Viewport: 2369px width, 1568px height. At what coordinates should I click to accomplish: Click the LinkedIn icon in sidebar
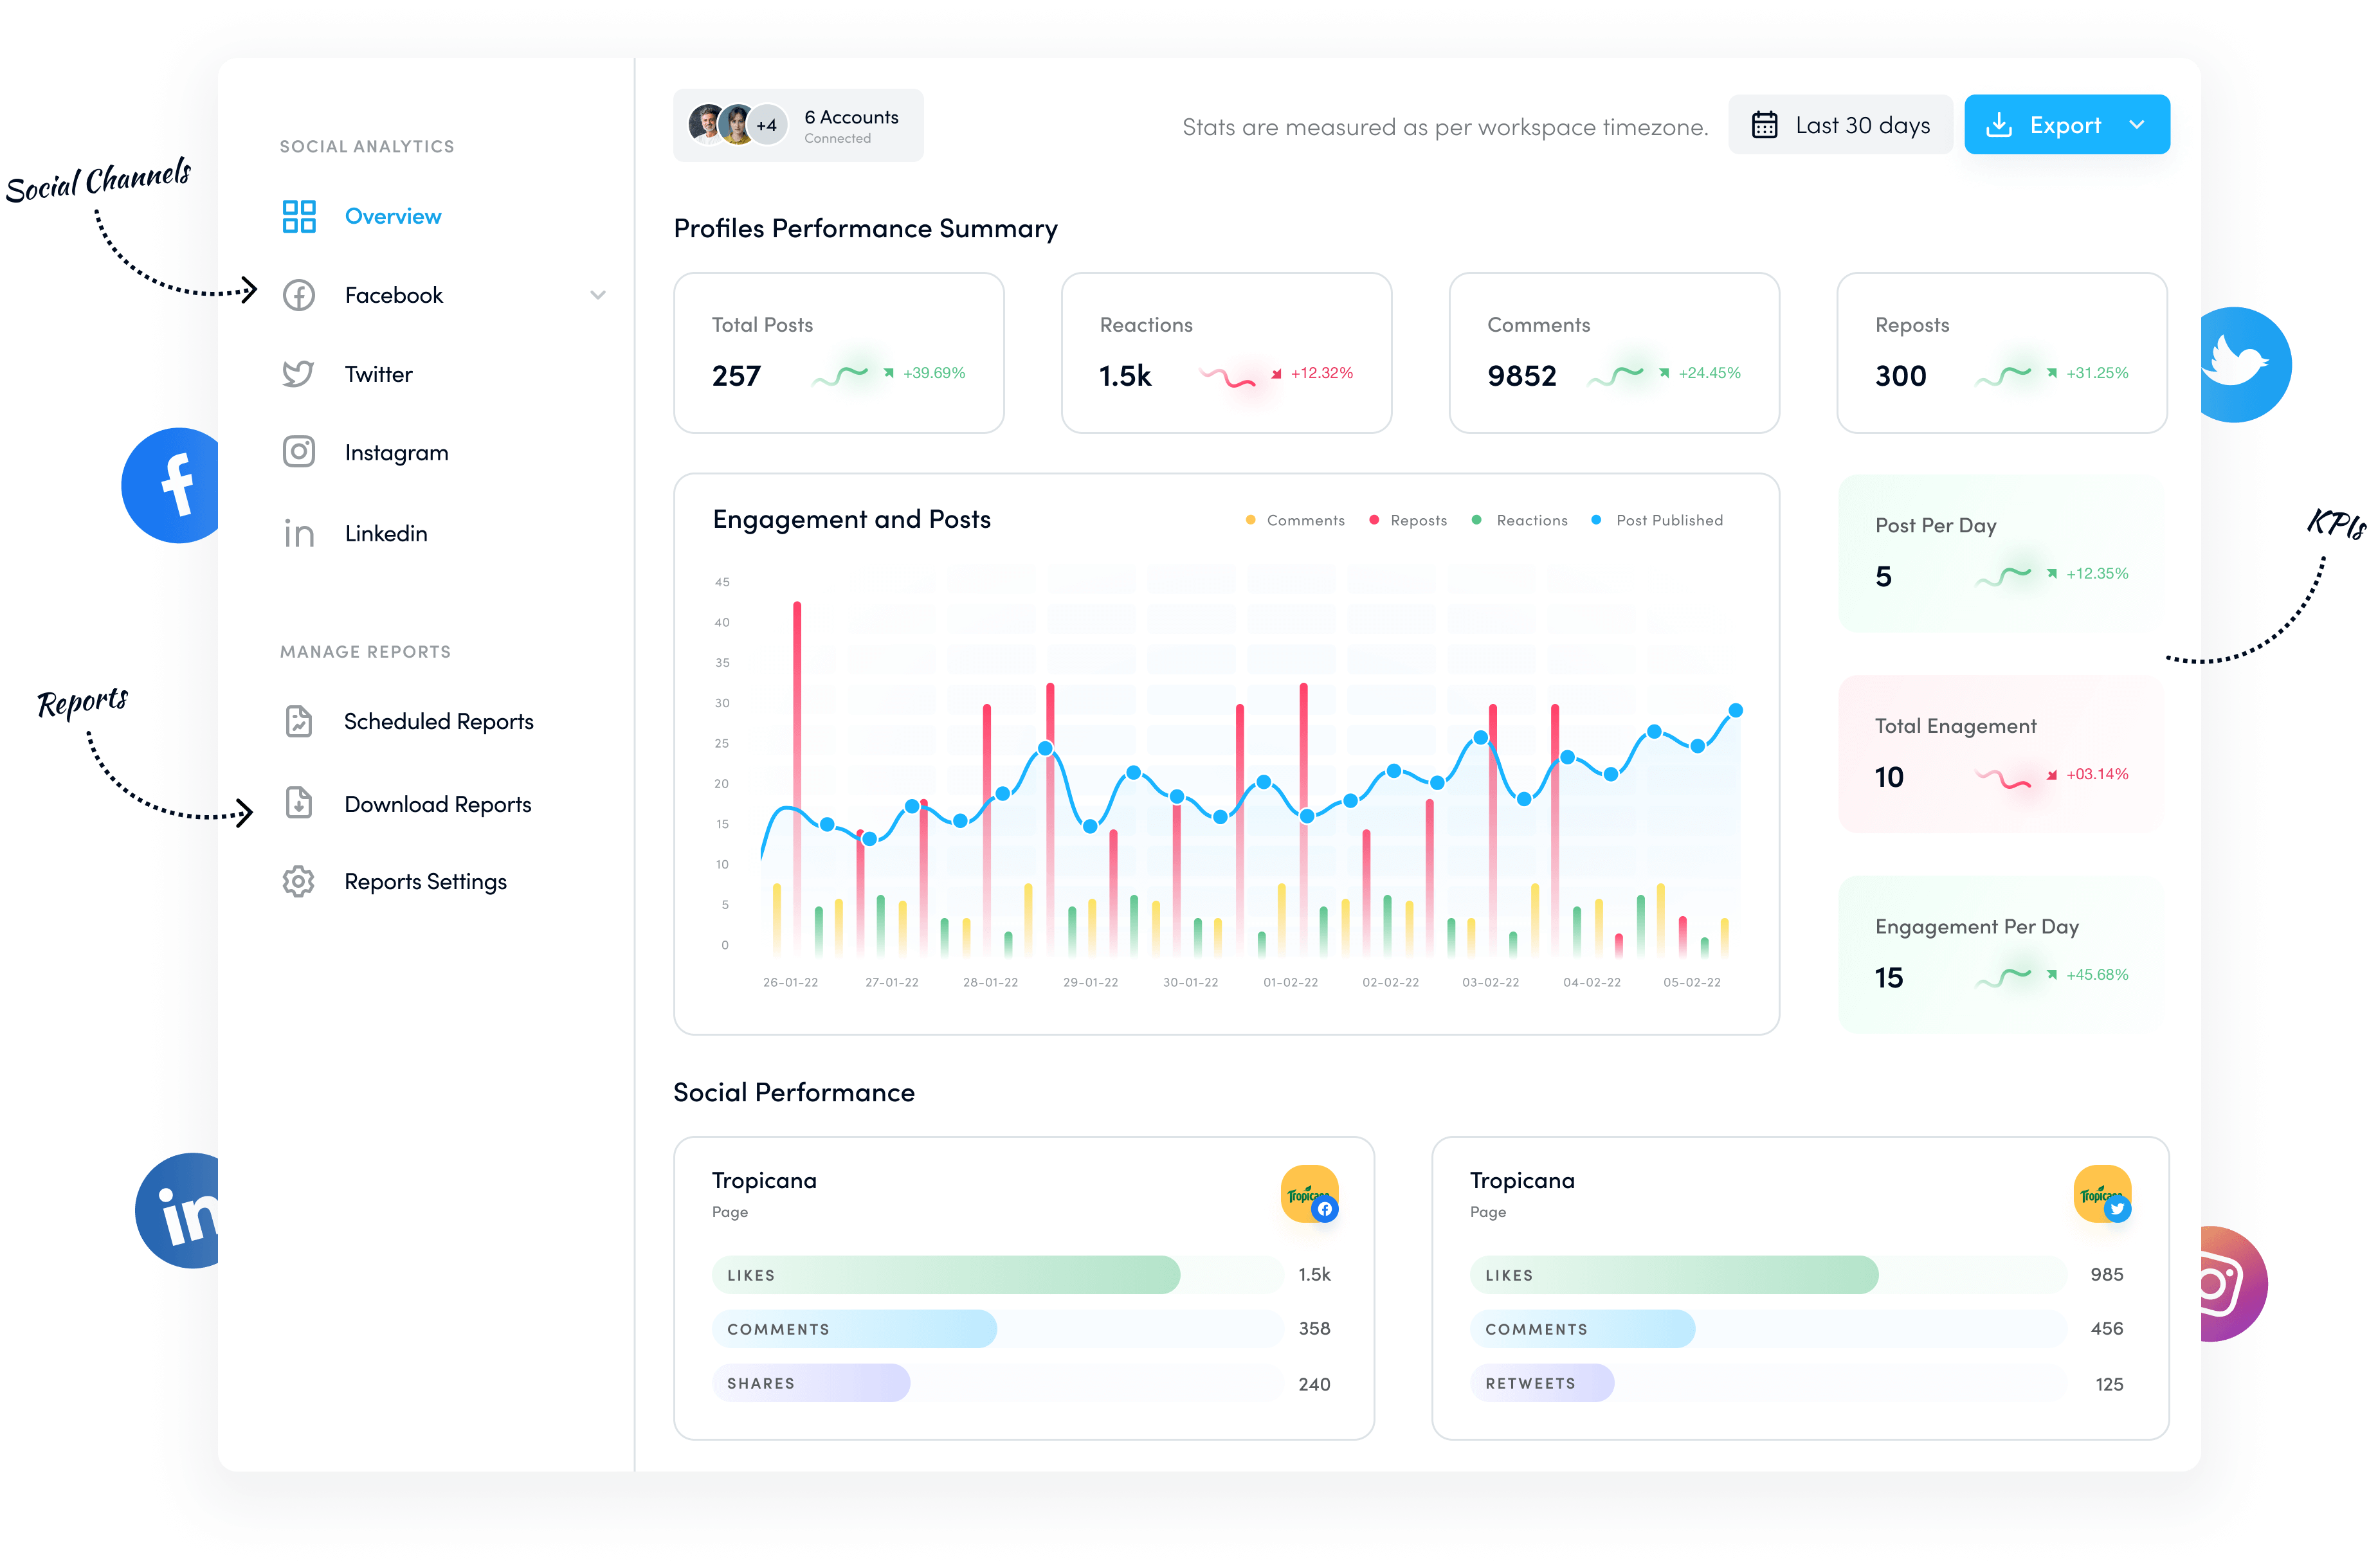pyautogui.click(x=298, y=532)
